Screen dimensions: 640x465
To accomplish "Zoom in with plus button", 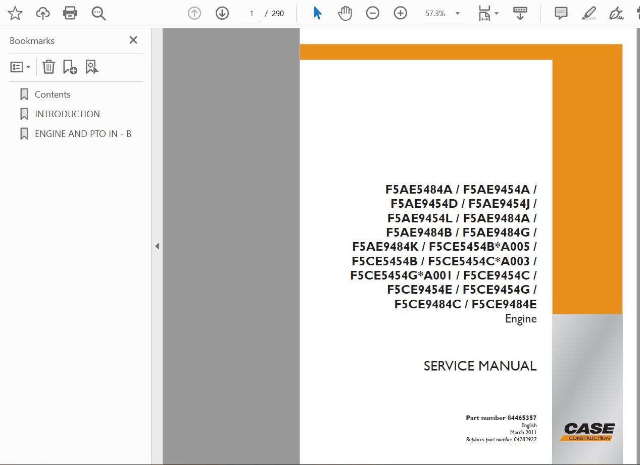I will point(401,14).
